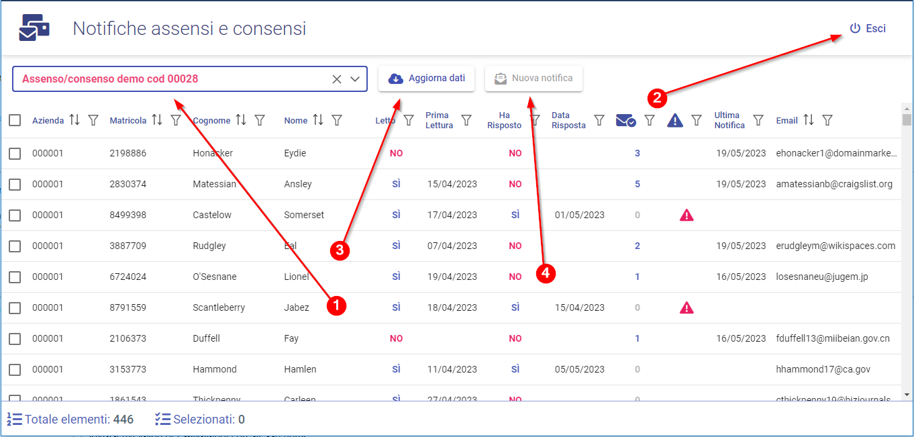Click the Nuova notifica button
The width and height of the screenshot is (914, 437).
pyautogui.click(x=534, y=79)
